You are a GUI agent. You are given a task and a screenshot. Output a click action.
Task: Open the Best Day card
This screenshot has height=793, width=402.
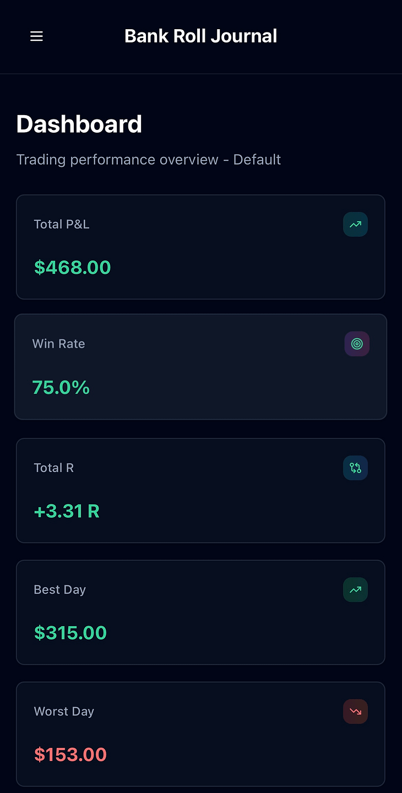click(200, 612)
